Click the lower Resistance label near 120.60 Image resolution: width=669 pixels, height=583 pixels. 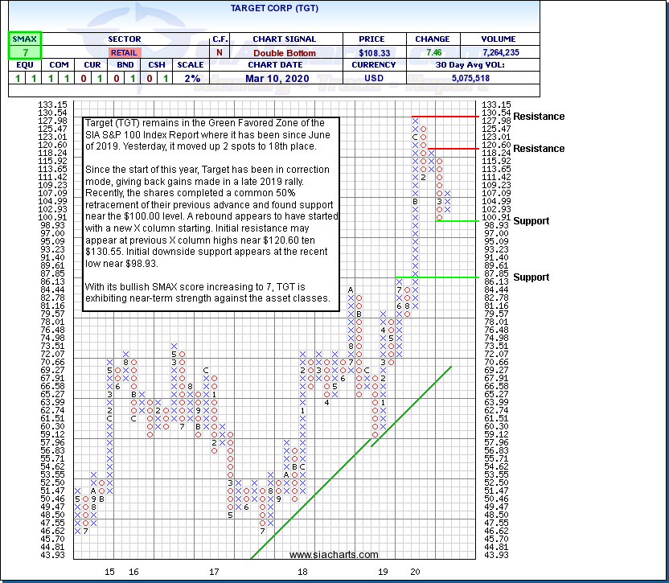539,149
